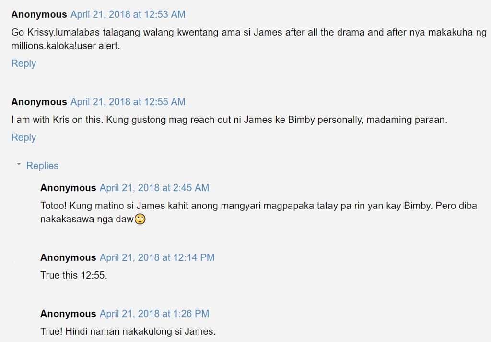491x342 pixels.
Task: Collapse the Replies disclosure triangle
Action: click(x=19, y=164)
